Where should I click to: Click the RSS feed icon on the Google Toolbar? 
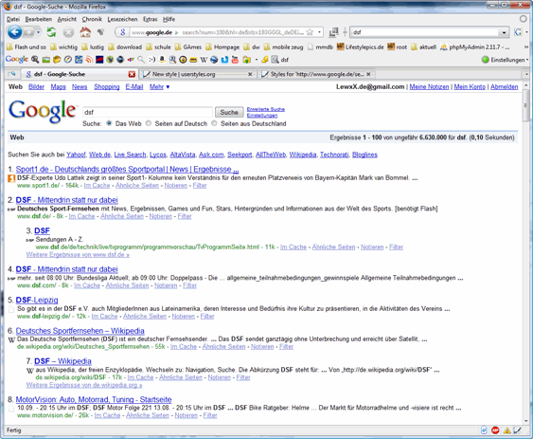click(x=89, y=60)
